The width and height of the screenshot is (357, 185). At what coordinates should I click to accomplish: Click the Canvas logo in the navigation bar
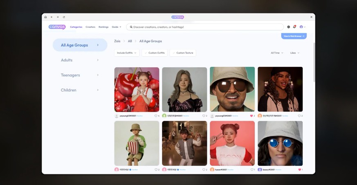57,27
